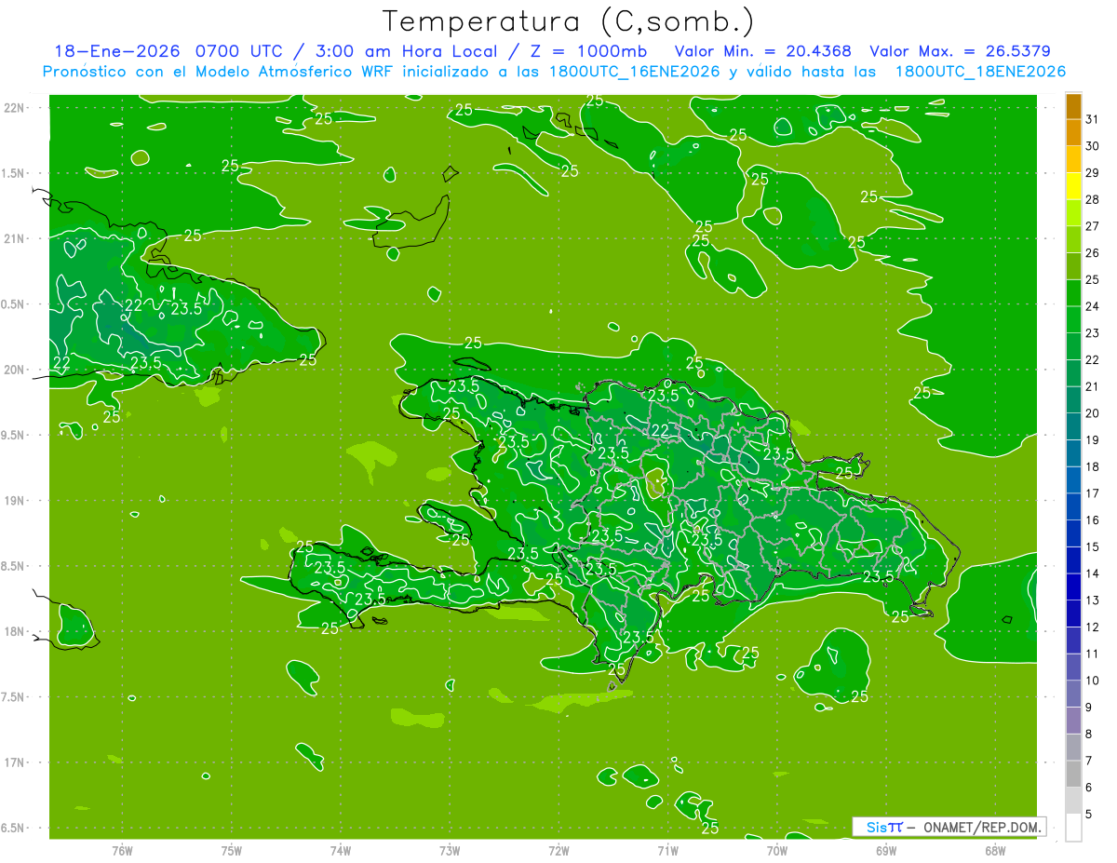1117x863 pixels.
Task: Click the '17N' latitude axis label
Action: click(15, 762)
